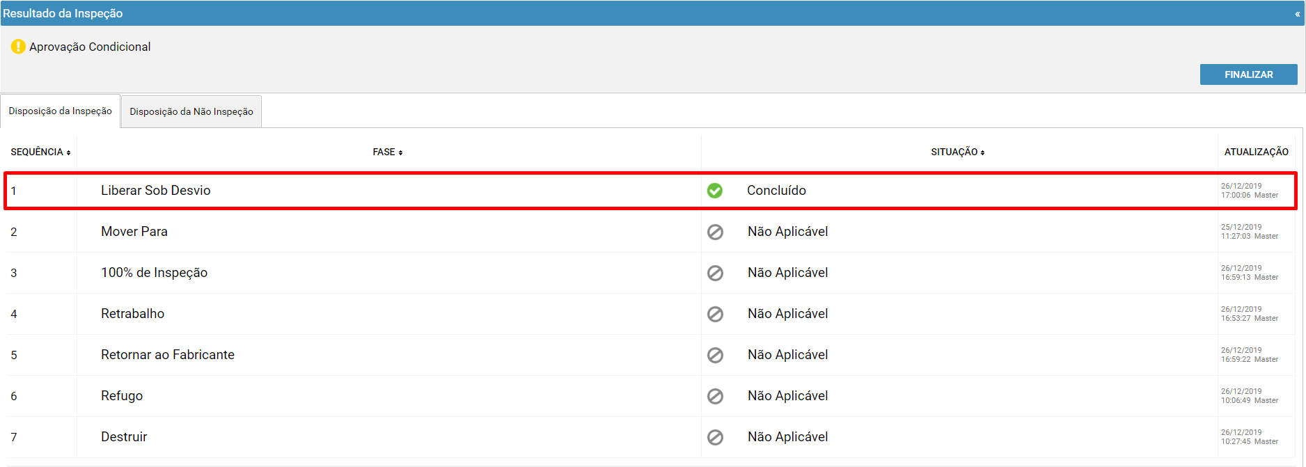Click Não Aplicável in the Mover Para row
This screenshot has height=467, width=1306.
point(787,232)
